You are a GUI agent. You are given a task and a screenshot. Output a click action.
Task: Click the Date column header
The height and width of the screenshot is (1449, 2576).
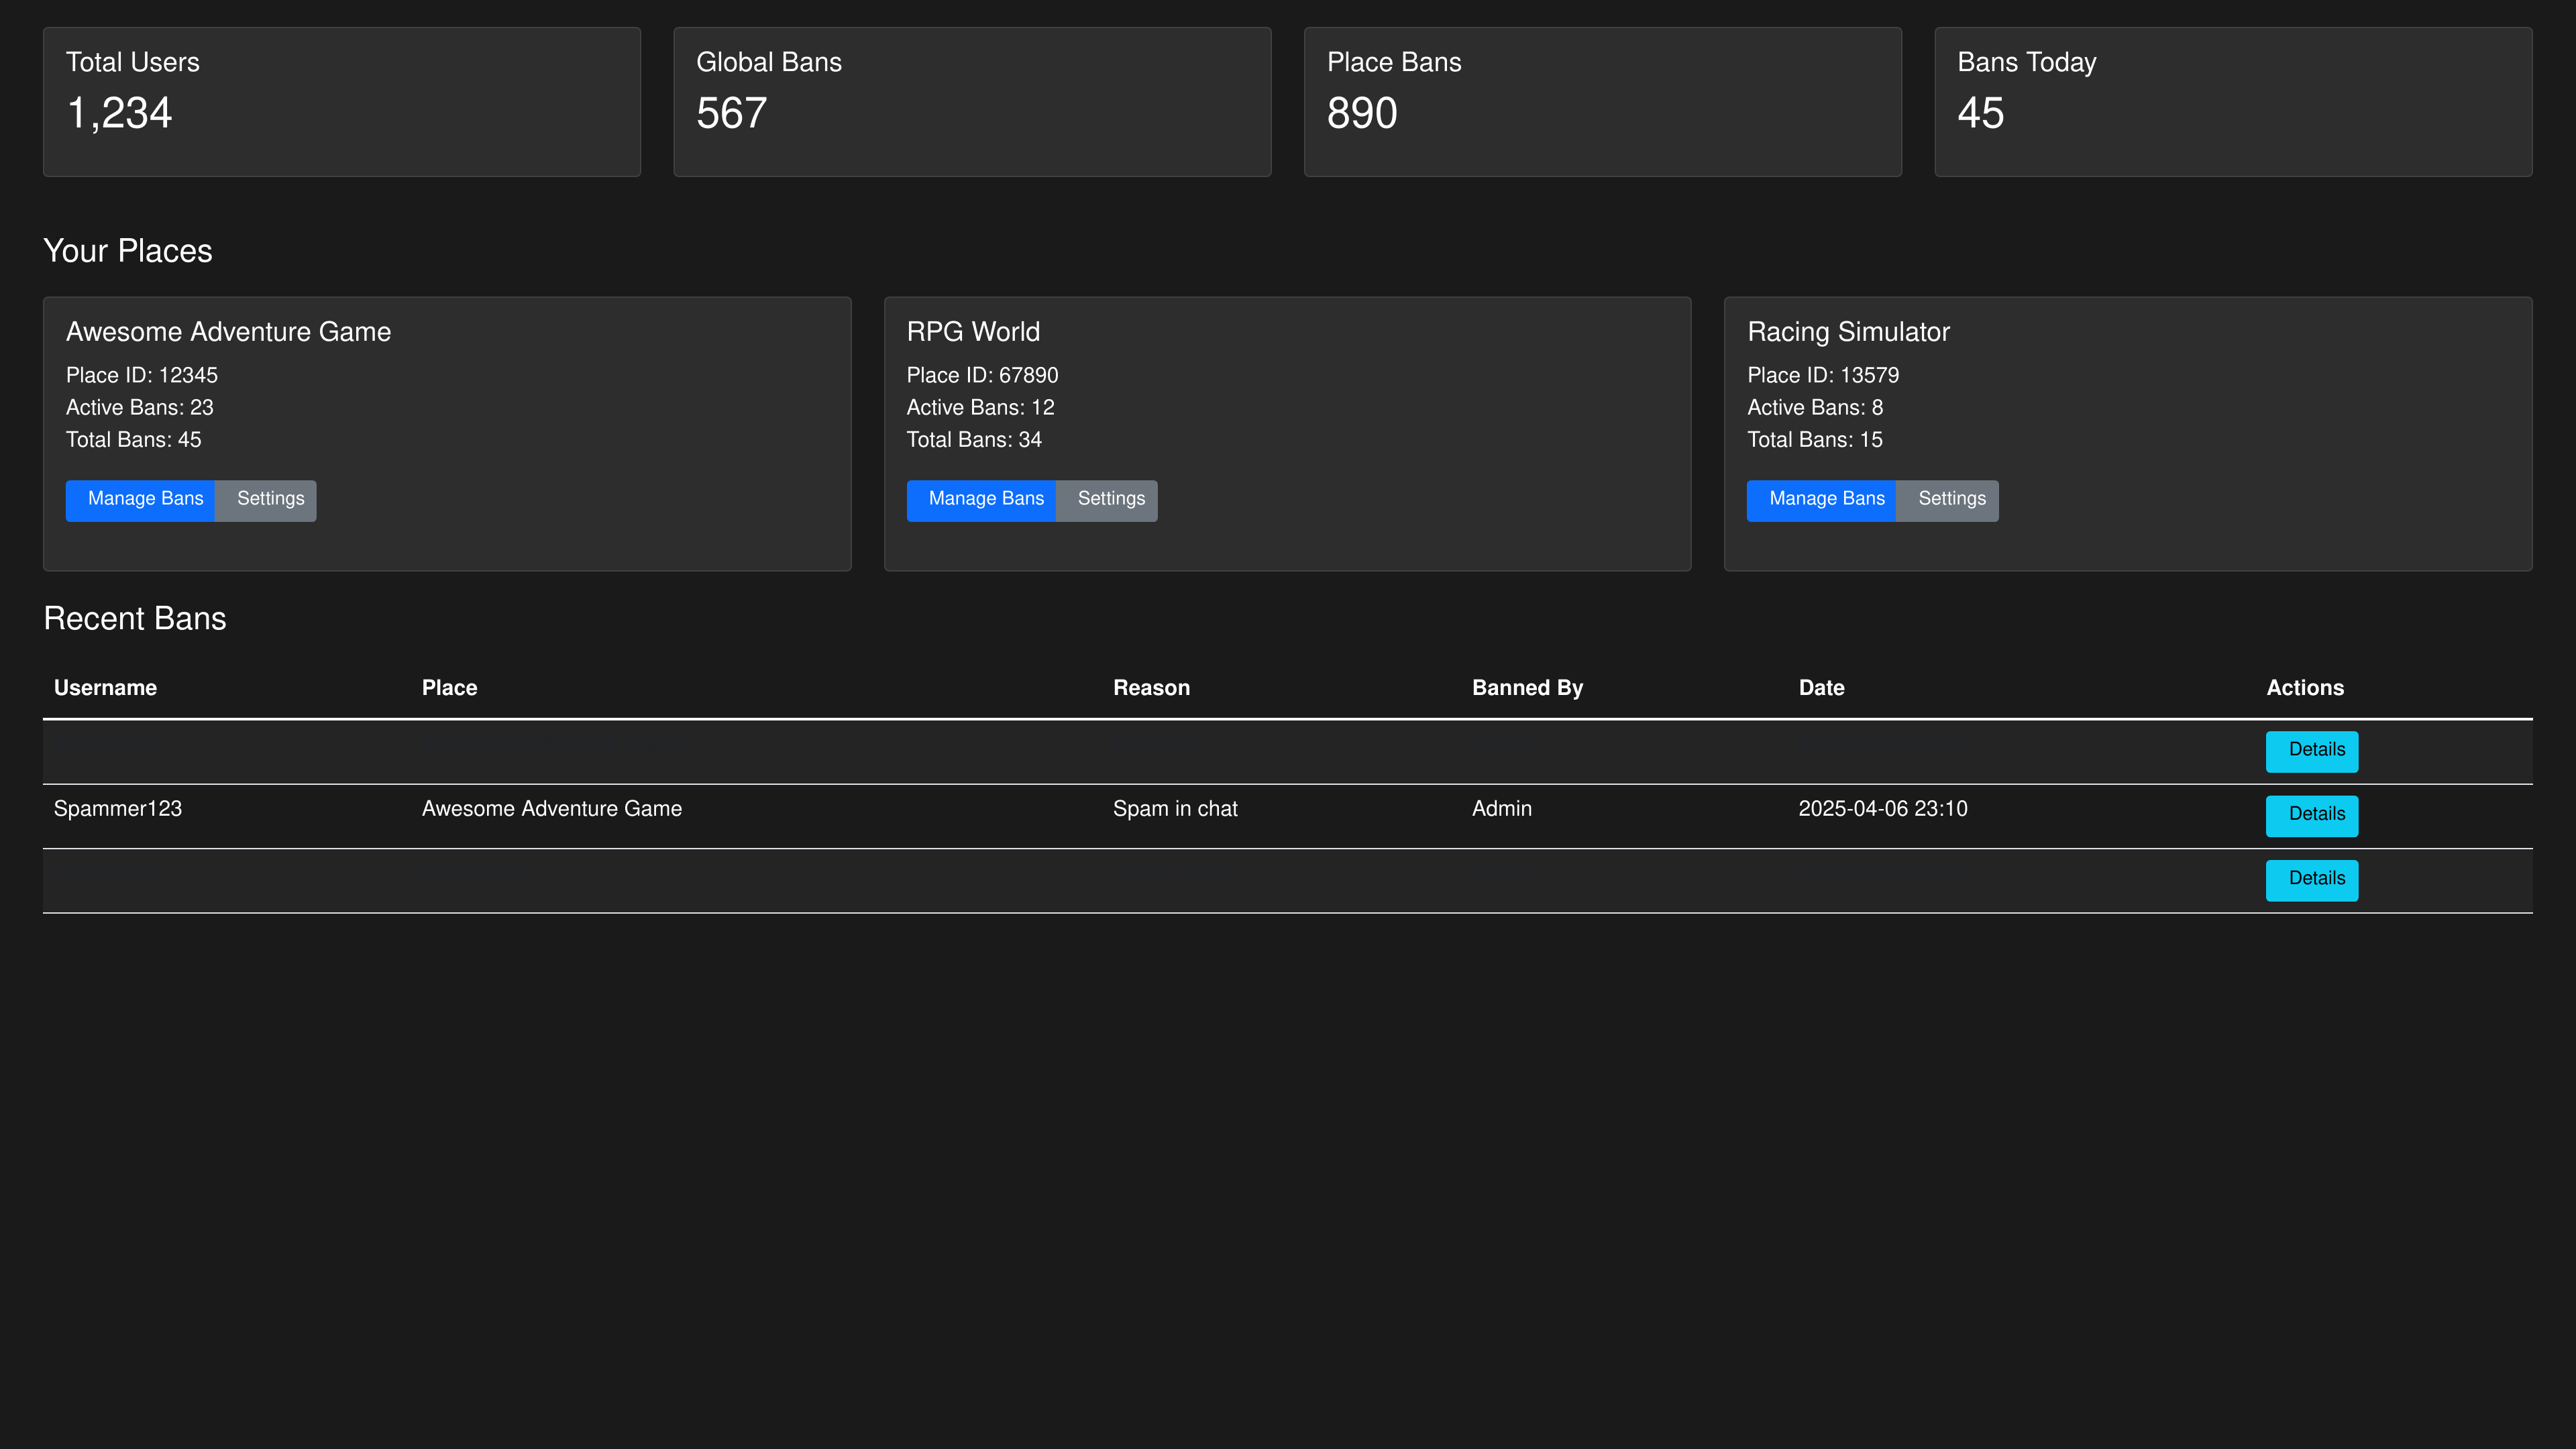(1821, 688)
